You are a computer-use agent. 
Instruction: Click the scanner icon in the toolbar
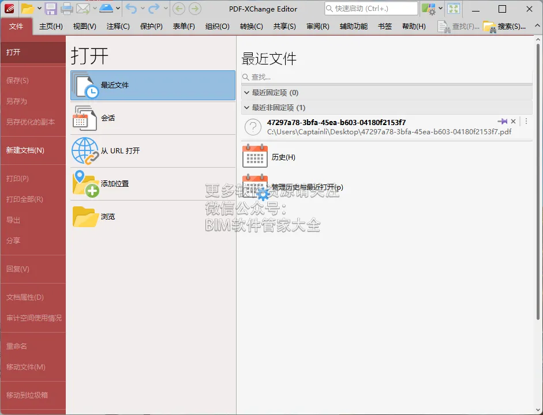point(106,8)
